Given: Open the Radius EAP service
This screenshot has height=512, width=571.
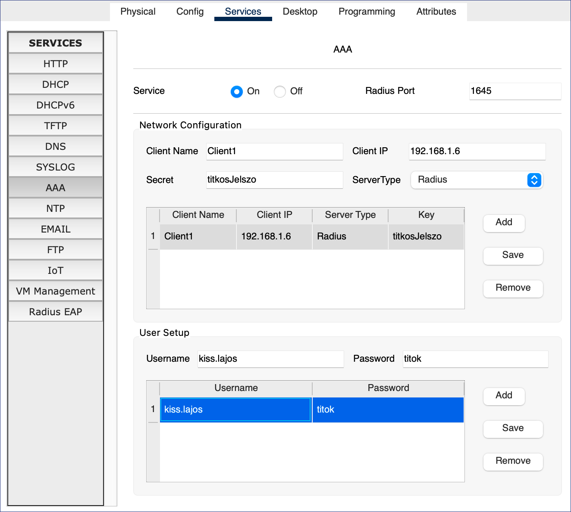Looking at the screenshot, I should (x=56, y=312).
